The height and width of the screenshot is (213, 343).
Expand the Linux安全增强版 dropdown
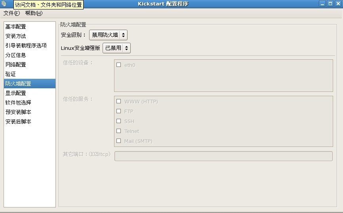pos(116,48)
